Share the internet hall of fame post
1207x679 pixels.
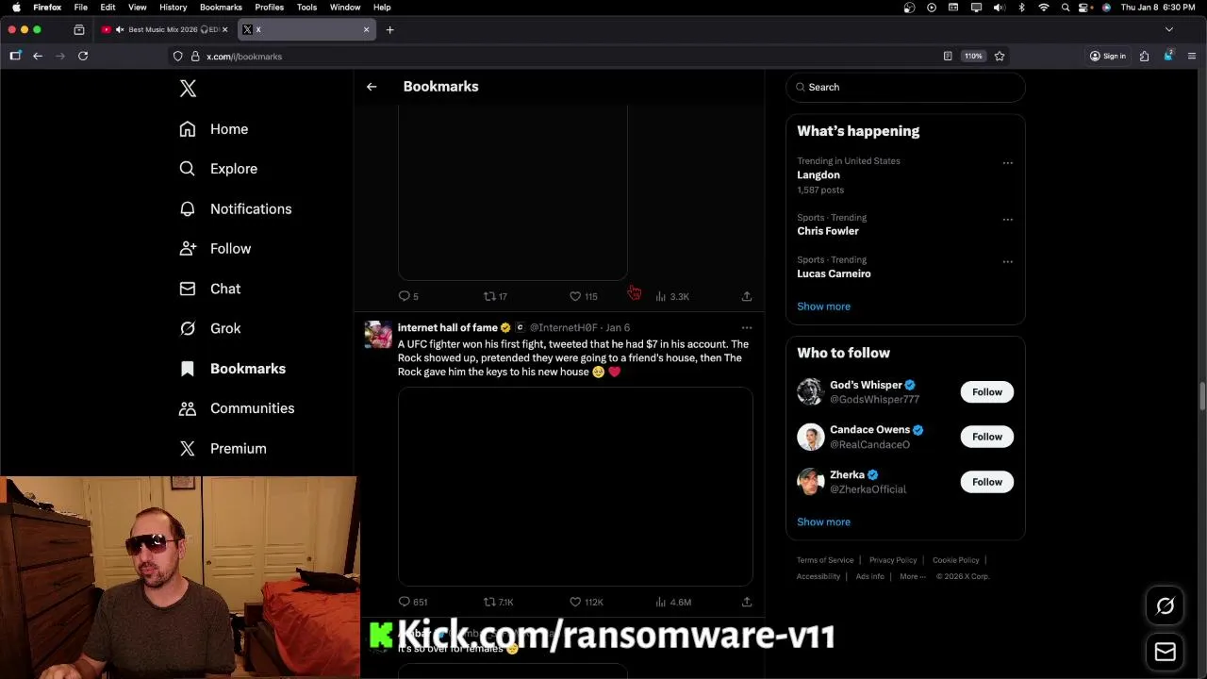[746, 602]
